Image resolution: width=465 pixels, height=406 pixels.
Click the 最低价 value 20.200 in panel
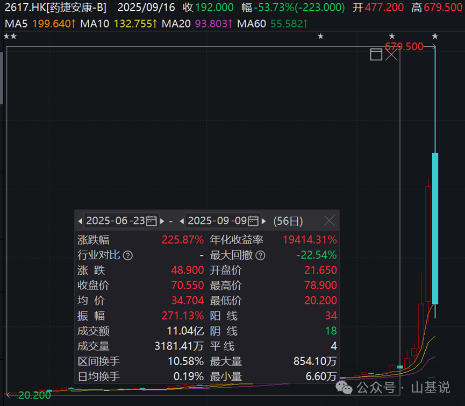pos(320,301)
